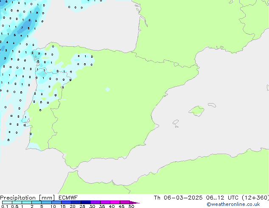Click the '50' legend scale label

(x=131, y=206)
